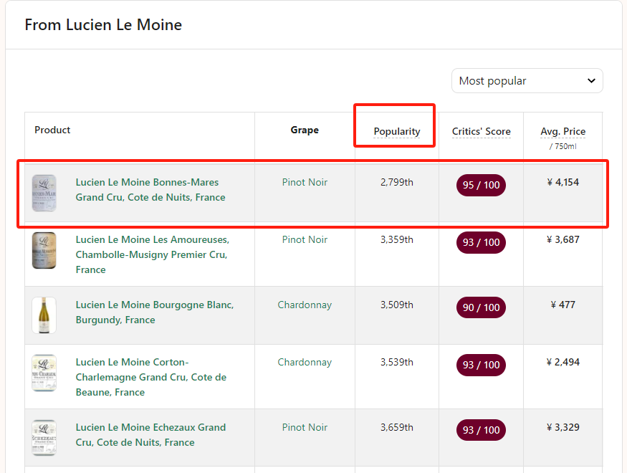627x473 pixels.
Task: View the Bonnes-Mares bottle thumbnail
Action: [44, 193]
